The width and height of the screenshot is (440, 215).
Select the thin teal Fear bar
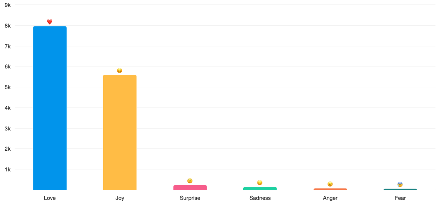[x=400, y=189]
